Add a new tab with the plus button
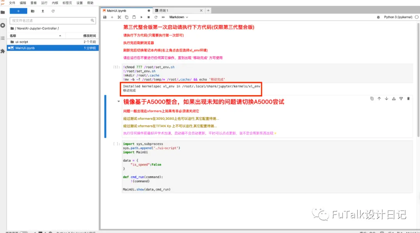 (x=208, y=11)
